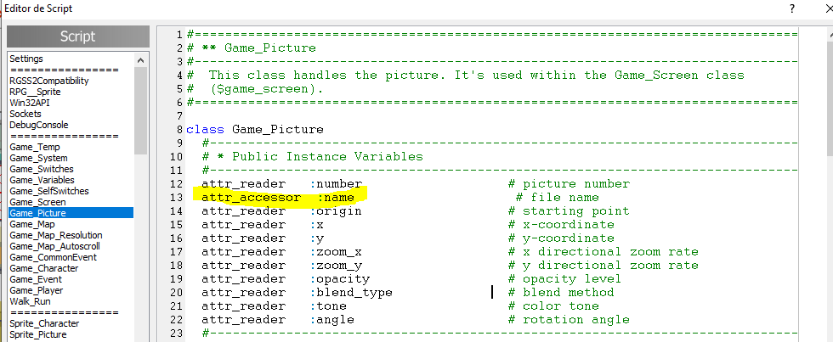Image resolution: width=833 pixels, height=342 pixels.
Task: Click the help question mark button
Action: (792, 8)
